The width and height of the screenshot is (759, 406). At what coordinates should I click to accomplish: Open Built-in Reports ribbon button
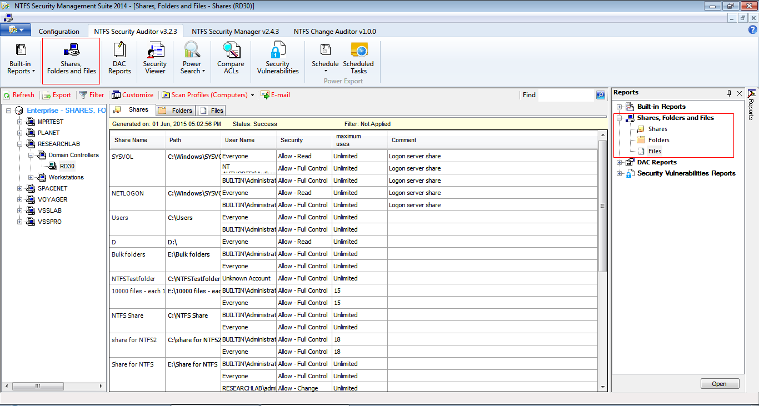pyautogui.click(x=21, y=59)
